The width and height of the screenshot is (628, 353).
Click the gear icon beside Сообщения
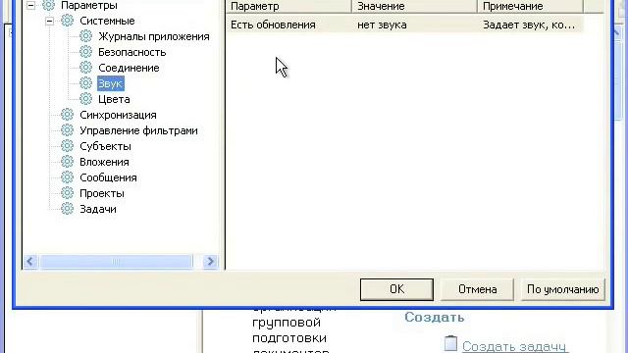(67, 177)
